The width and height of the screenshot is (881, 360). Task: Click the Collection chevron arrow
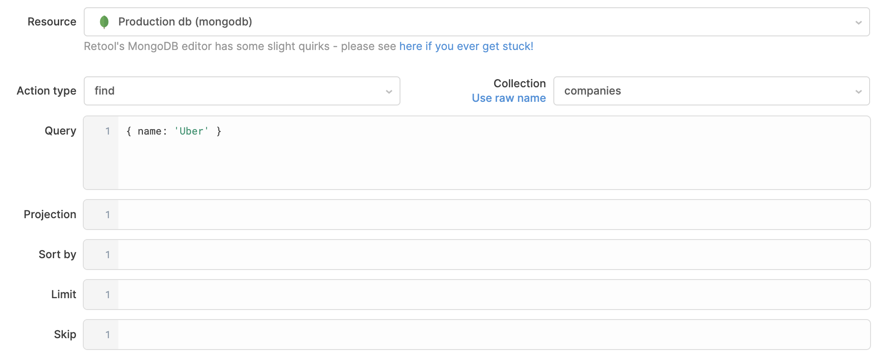[x=858, y=91]
